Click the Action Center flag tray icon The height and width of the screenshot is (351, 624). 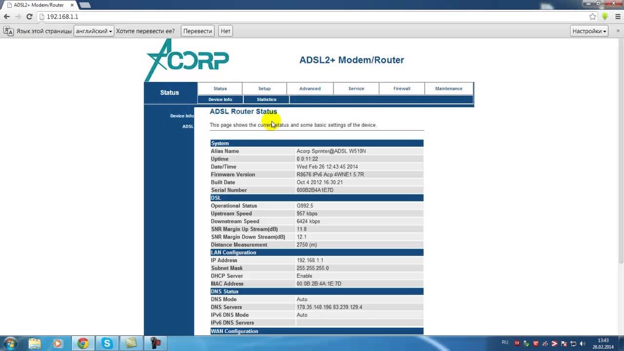click(x=564, y=343)
